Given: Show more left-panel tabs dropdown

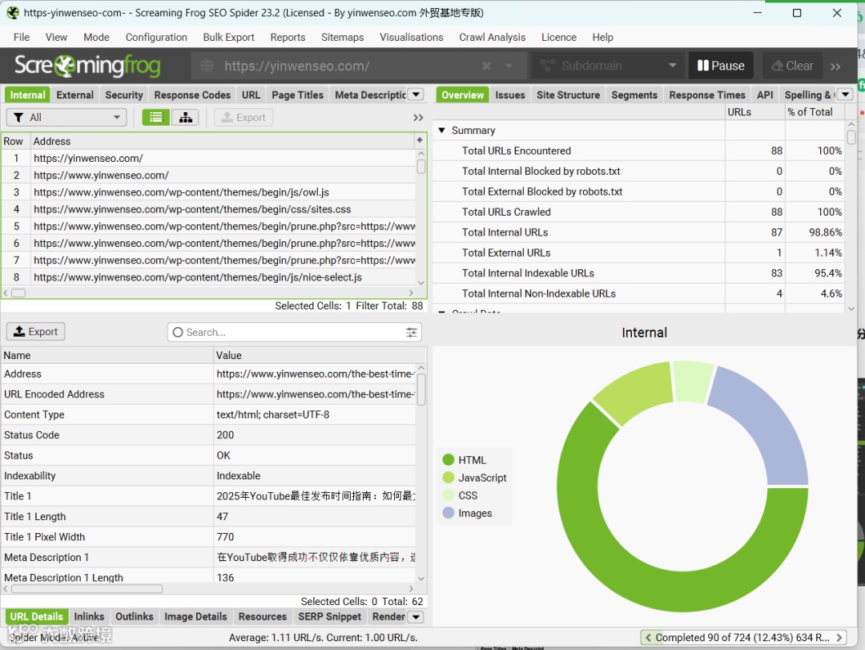Looking at the screenshot, I should pyautogui.click(x=416, y=95).
